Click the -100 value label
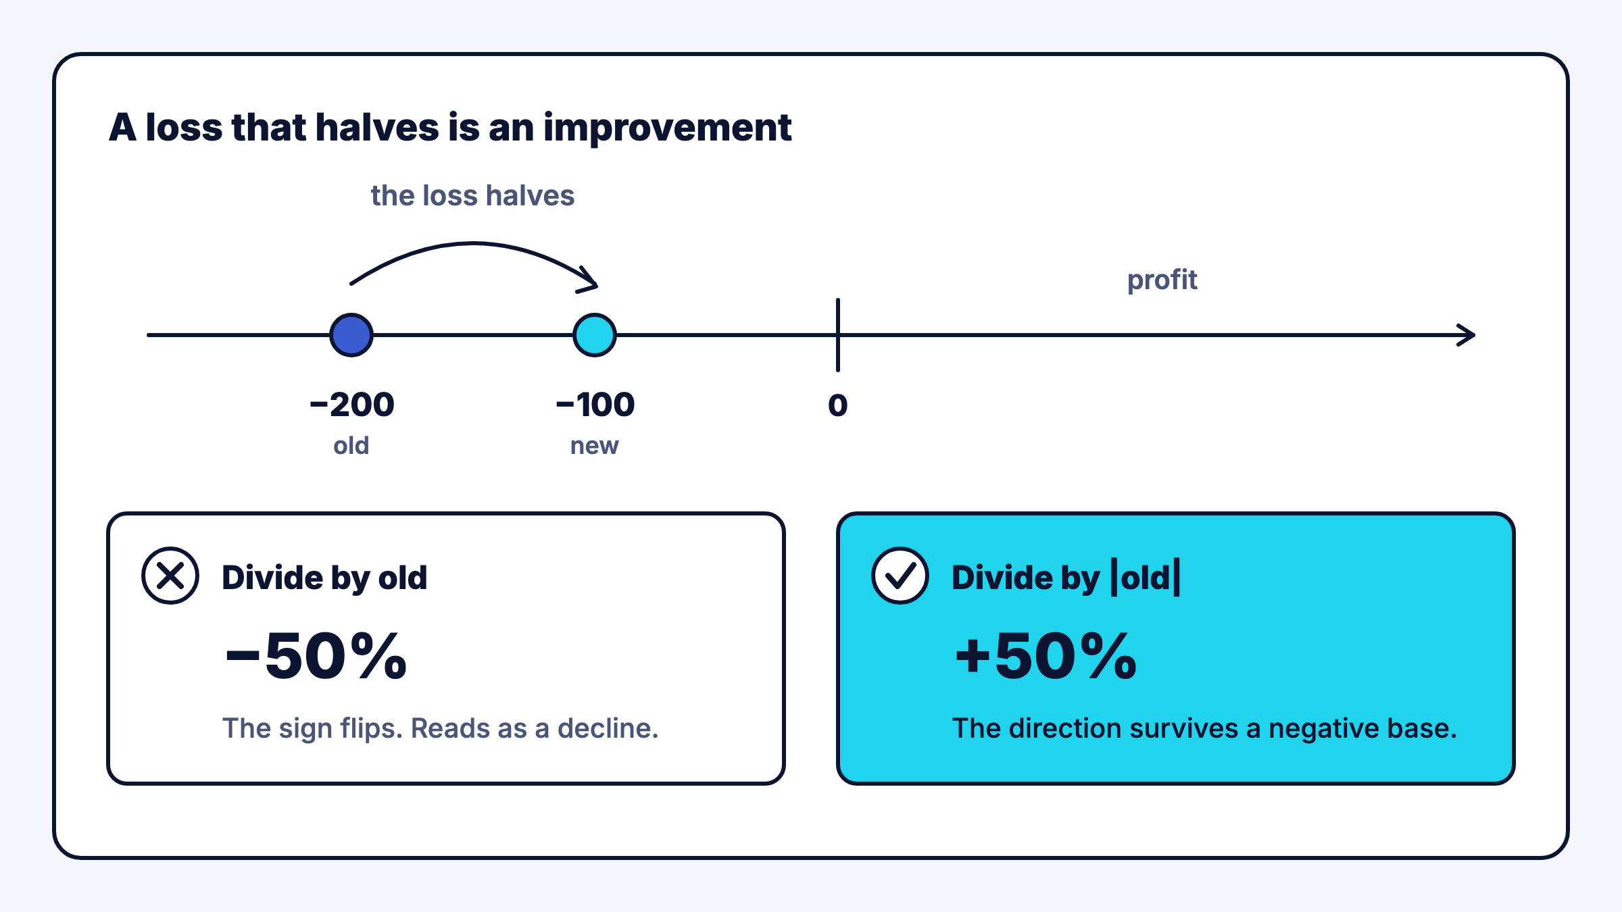The height and width of the screenshot is (912, 1622). (595, 405)
